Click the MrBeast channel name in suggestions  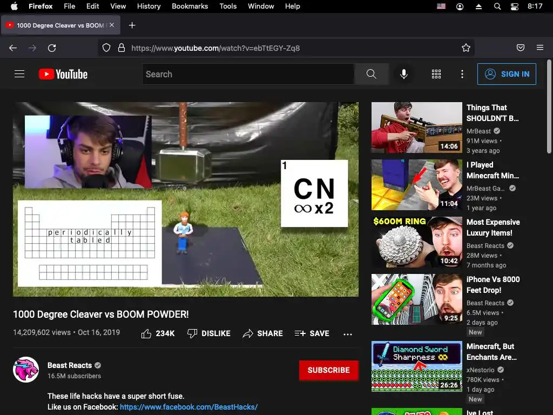[x=478, y=131]
